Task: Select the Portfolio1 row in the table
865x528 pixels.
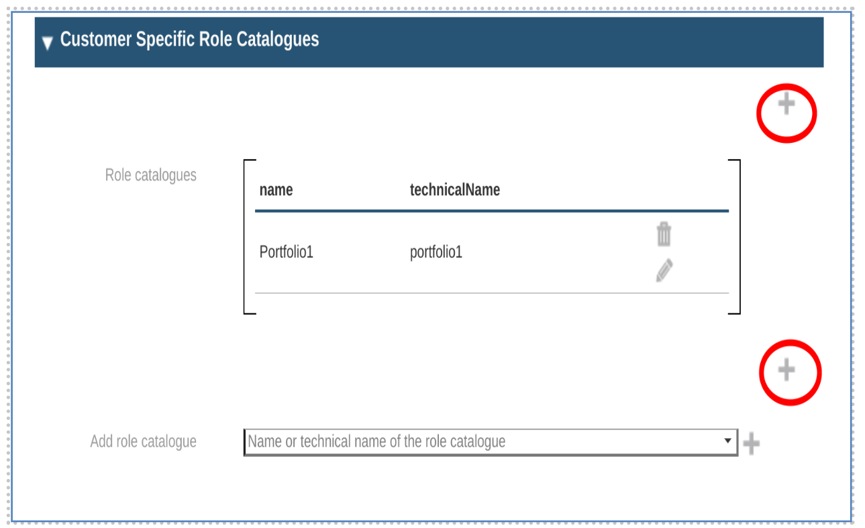Action: pyautogui.click(x=403, y=252)
